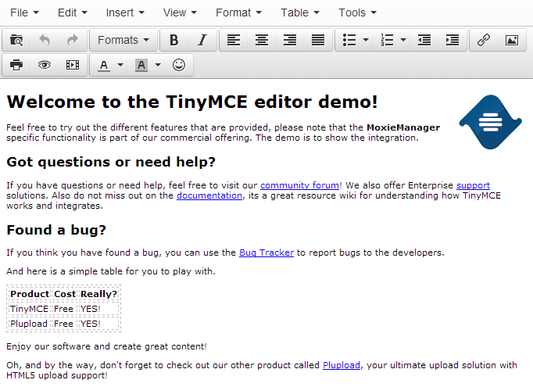Image resolution: width=533 pixels, height=387 pixels.
Task: Open bullet list style dropdown arrow
Action: [x=366, y=40]
